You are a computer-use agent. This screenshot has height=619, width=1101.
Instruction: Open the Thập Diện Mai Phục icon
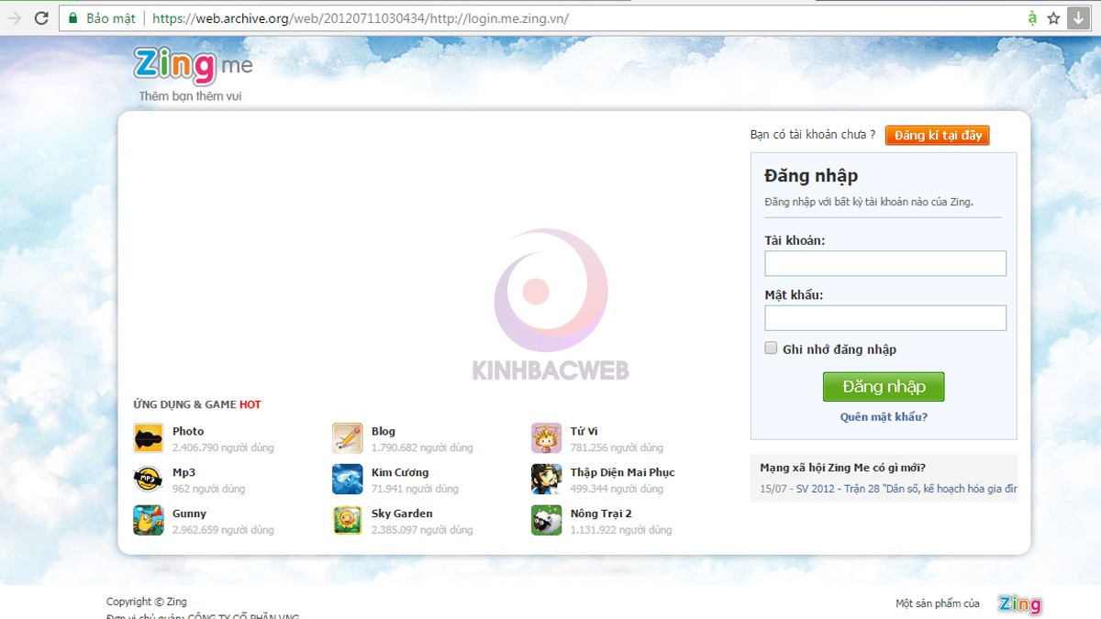pyautogui.click(x=546, y=480)
